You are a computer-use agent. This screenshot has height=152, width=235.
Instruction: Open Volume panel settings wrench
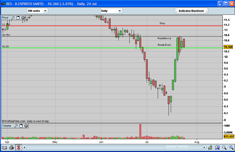click(x=16, y=126)
